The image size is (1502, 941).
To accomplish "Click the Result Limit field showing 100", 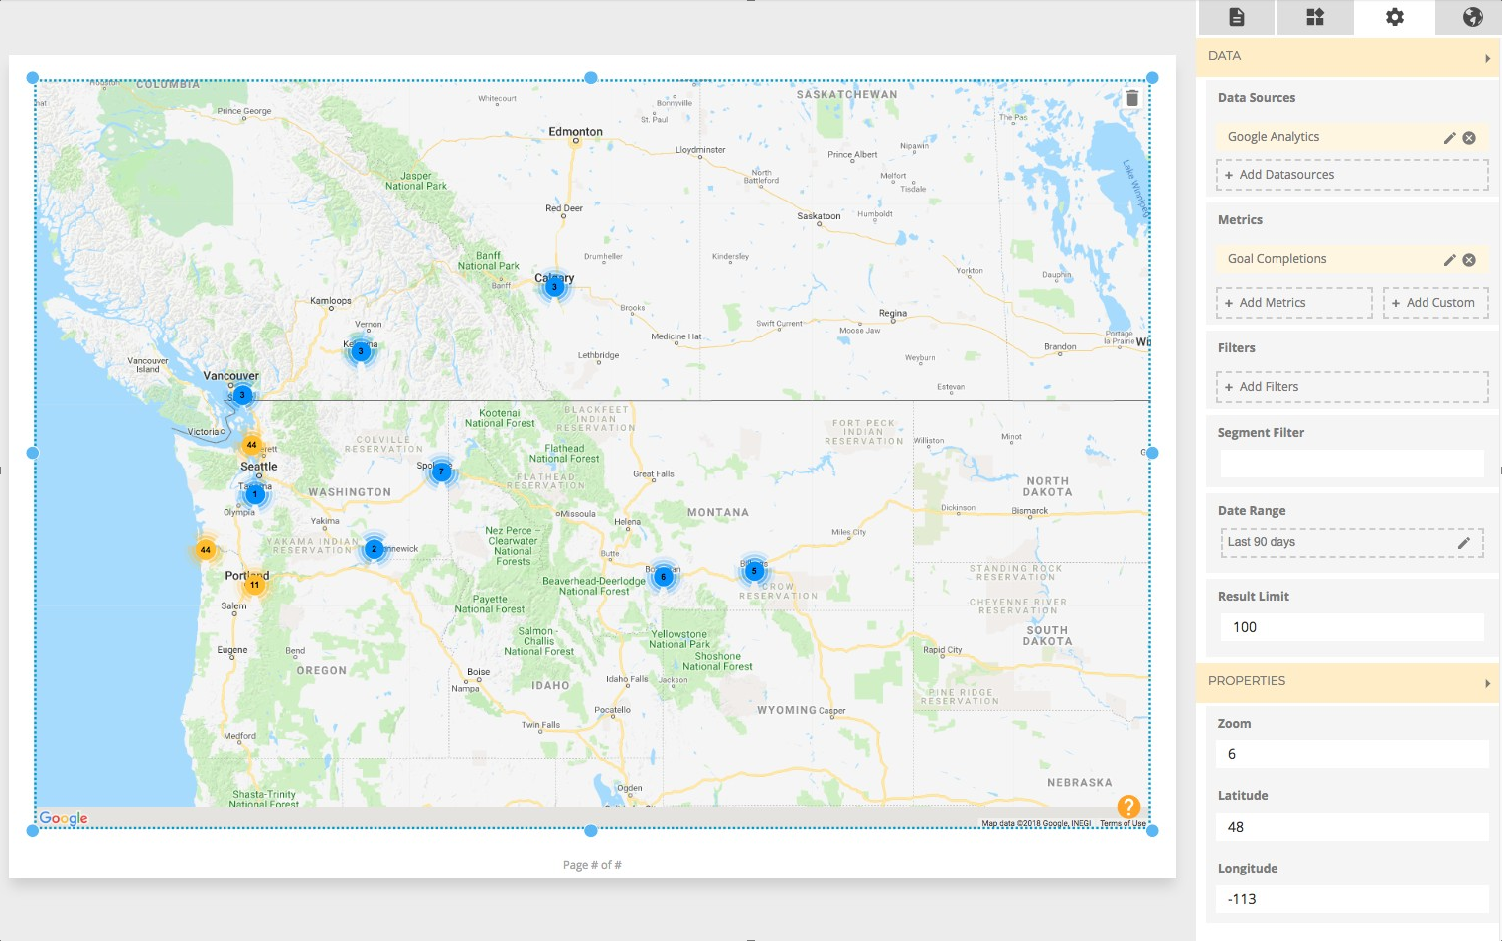I will click(1352, 627).
